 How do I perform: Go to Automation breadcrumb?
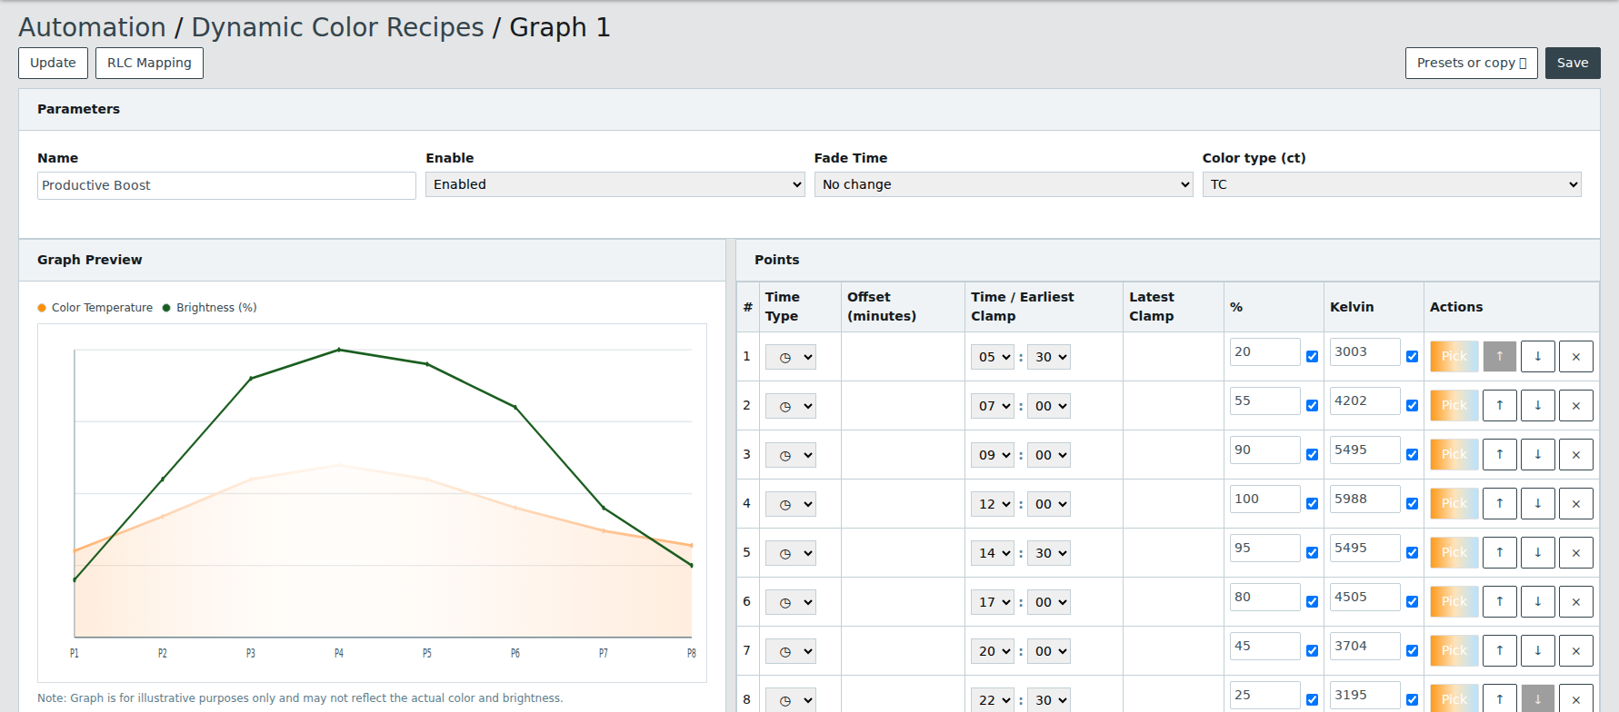point(92,27)
